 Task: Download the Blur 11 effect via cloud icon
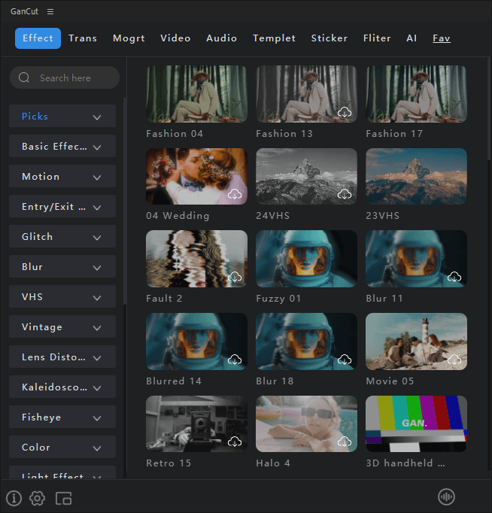click(454, 277)
